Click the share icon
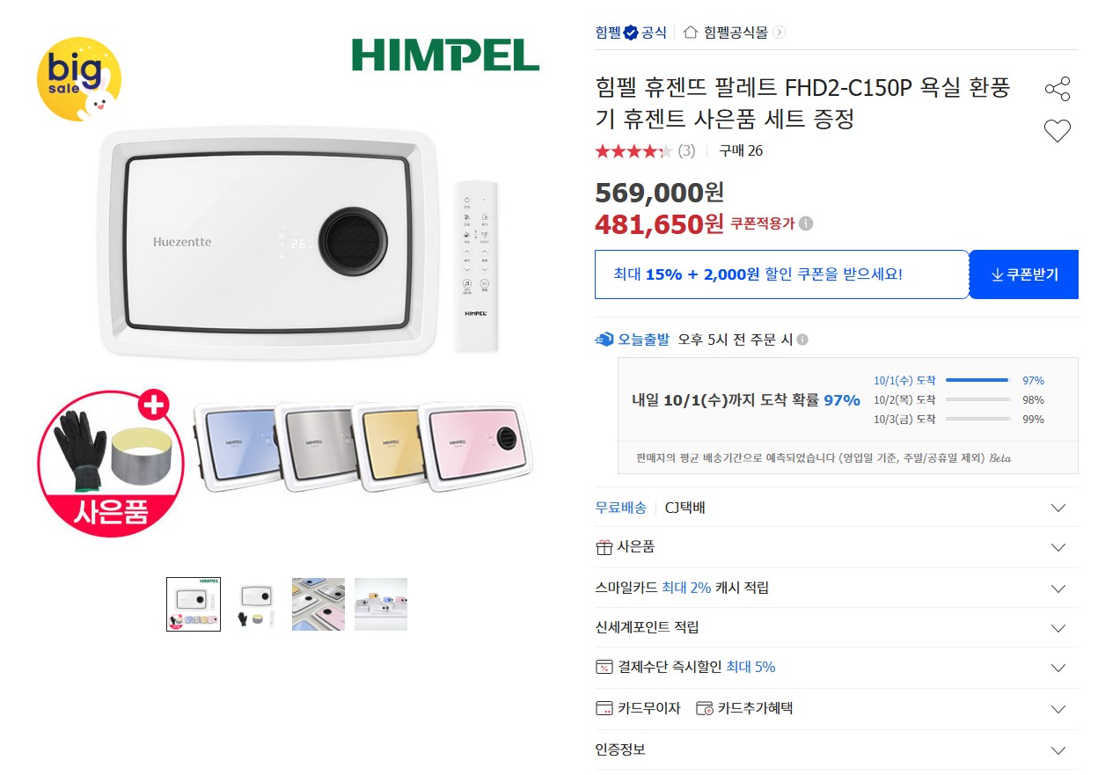 (x=1058, y=89)
